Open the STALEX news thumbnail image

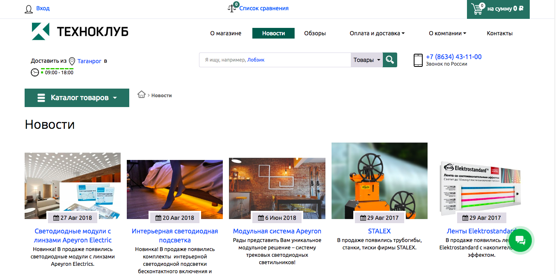point(379,180)
